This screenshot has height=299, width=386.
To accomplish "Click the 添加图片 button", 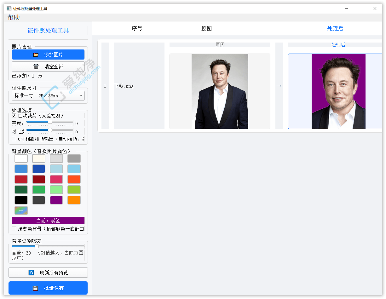I will coord(48,55).
